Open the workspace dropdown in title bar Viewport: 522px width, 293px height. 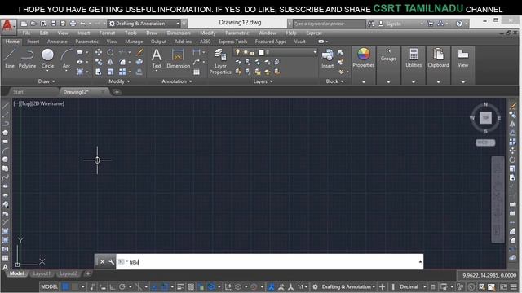click(x=144, y=24)
